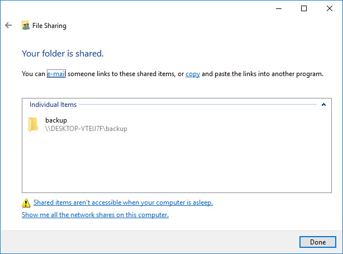Click the Individual Items group header label
Screen dimensions: 343x254
pos(53,105)
